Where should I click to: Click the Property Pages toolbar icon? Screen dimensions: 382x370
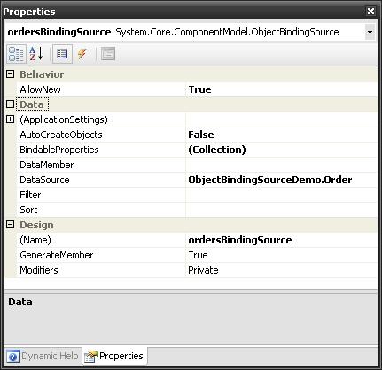coord(108,54)
